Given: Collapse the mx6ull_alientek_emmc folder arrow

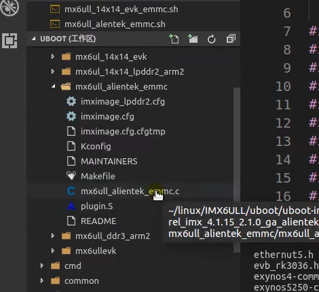Looking at the screenshot, I should (53, 86).
